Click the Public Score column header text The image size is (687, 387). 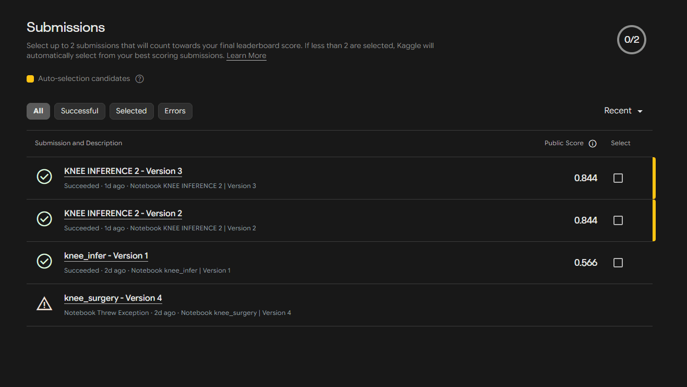[564, 143]
